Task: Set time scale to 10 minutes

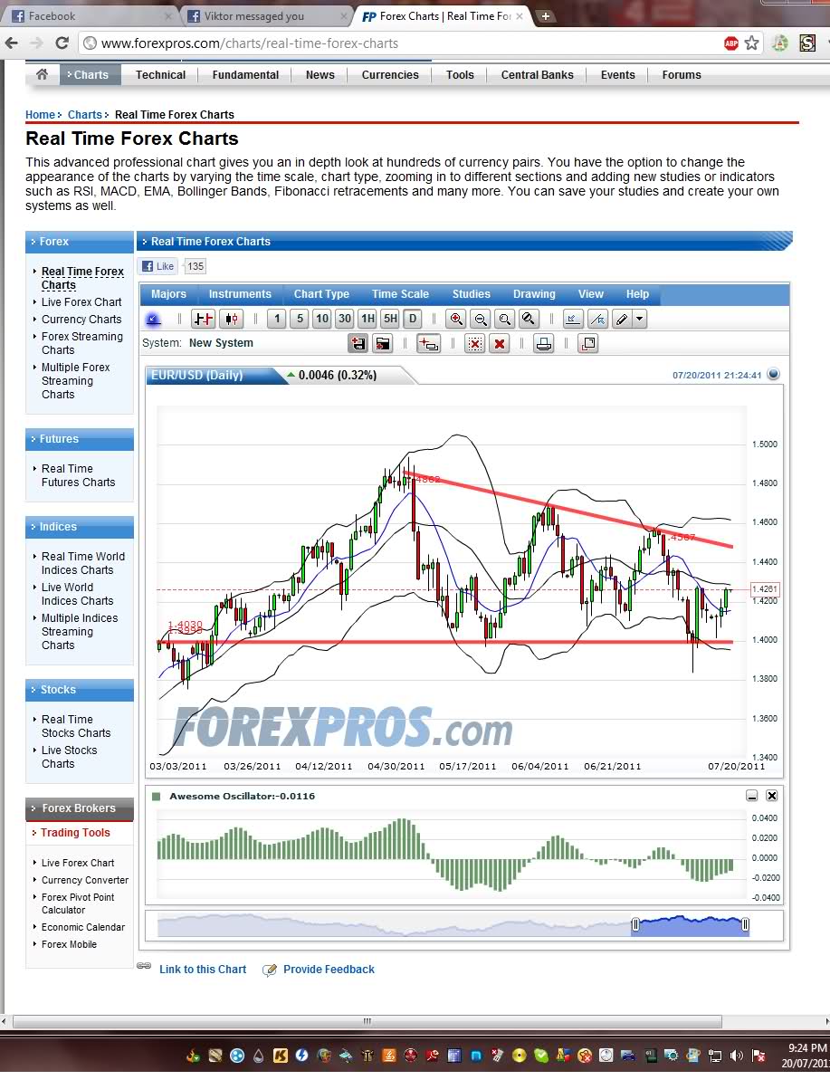Action: pos(322,319)
